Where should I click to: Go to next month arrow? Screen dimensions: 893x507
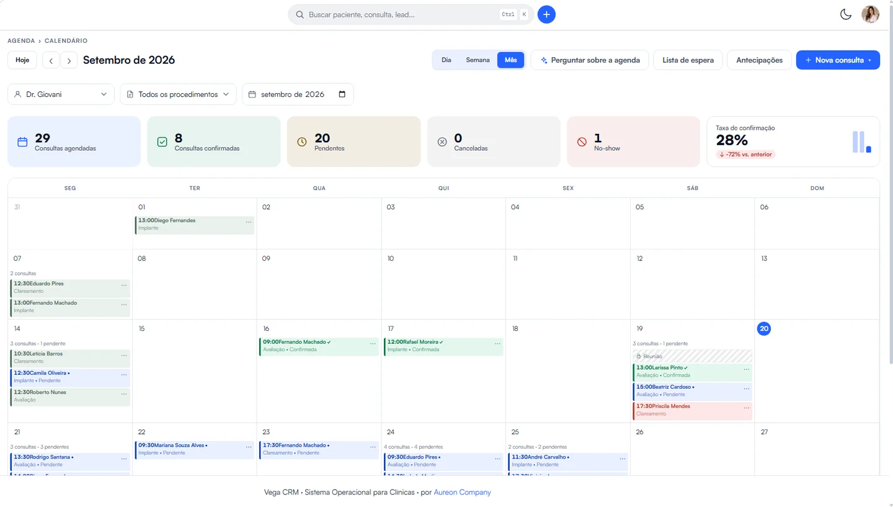click(69, 60)
